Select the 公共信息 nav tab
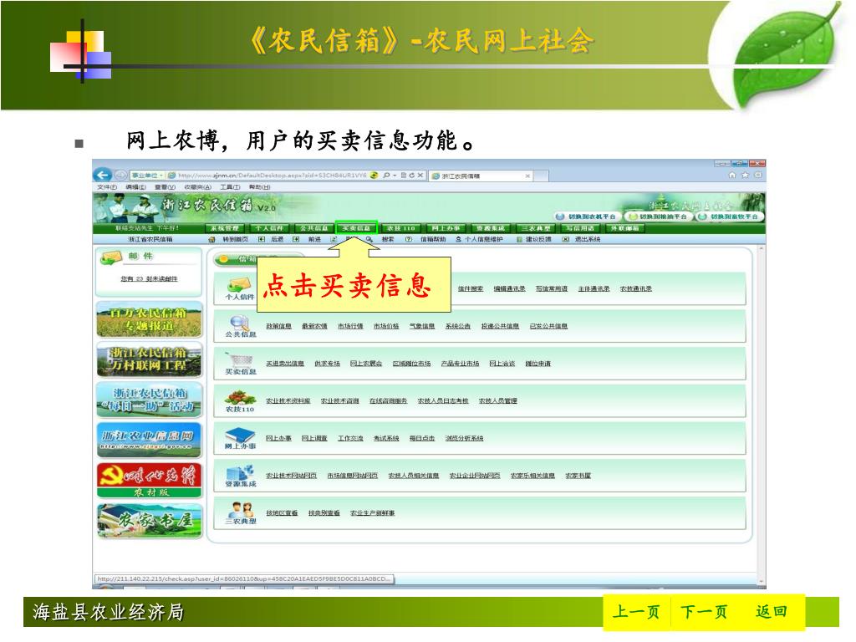Image resolution: width=856 pixels, height=642 pixels. pos(313,228)
